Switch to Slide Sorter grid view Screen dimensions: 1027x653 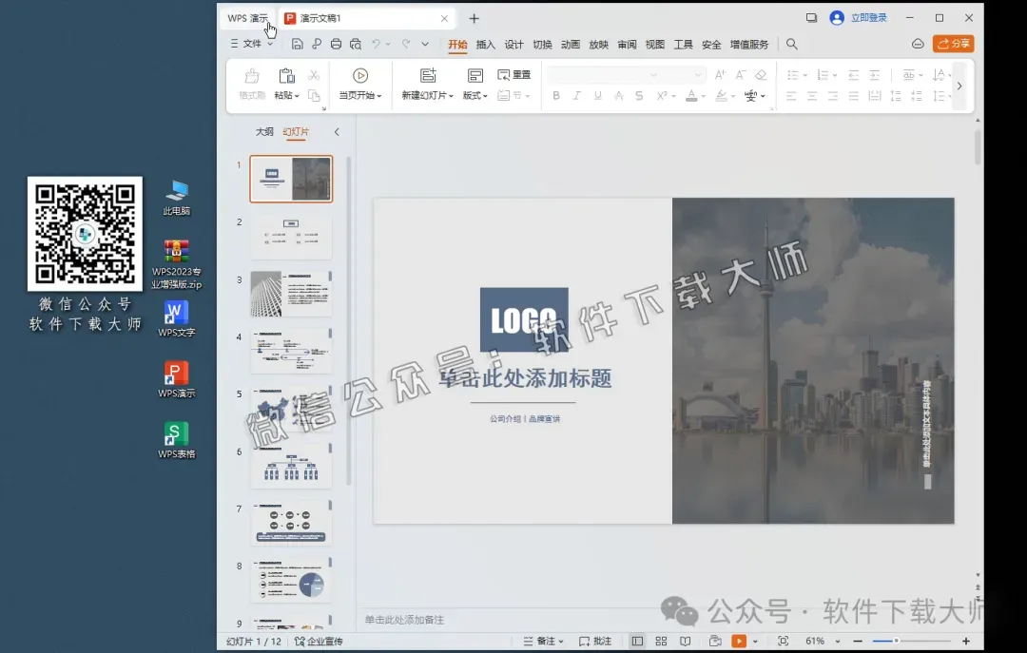(661, 642)
